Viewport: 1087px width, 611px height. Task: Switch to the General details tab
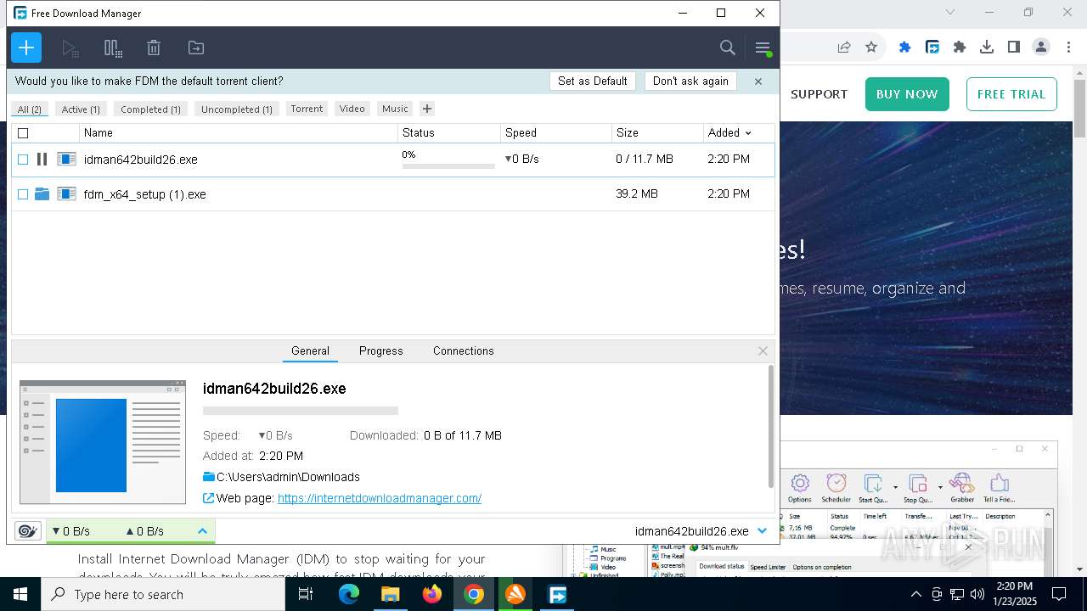(x=310, y=351)
